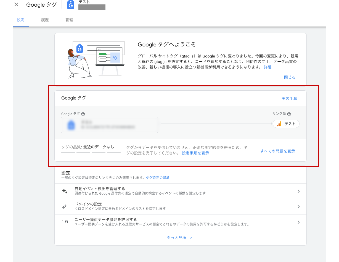
Task: Click help icon next to Google タグ label
Action: pos(83,114)
